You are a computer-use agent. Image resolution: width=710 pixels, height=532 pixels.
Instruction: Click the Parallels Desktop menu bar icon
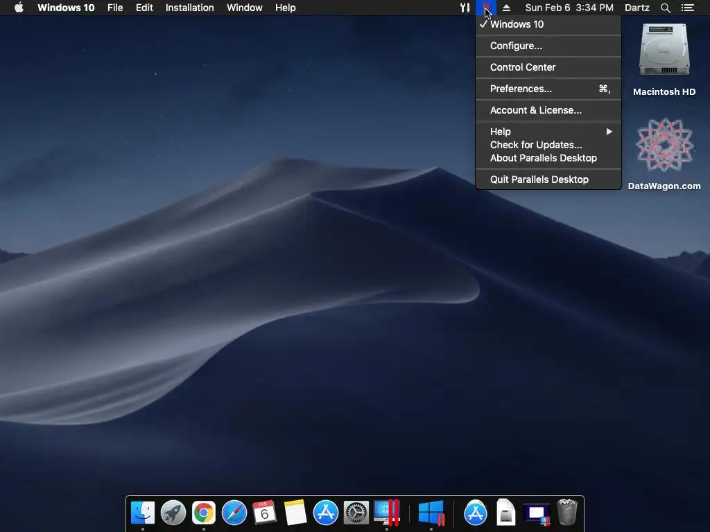pyautogui.click(x=486, y=8)
